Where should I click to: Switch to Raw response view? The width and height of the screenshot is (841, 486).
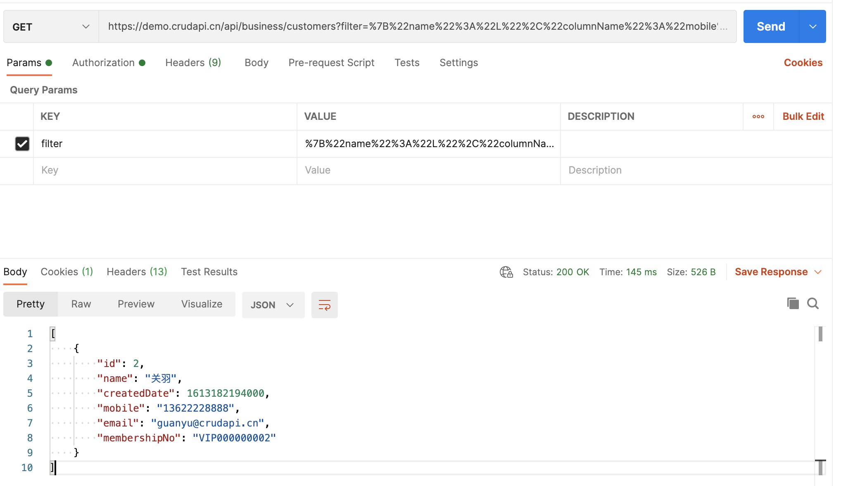(x=81, y=304)
